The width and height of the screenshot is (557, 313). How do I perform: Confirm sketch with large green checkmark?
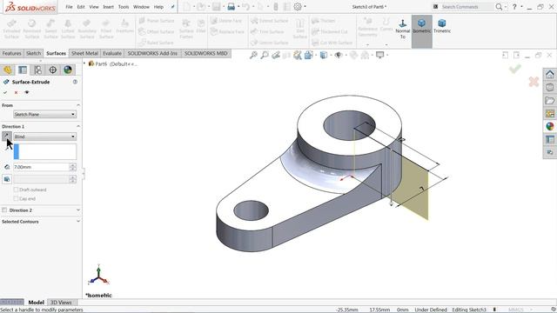pyautogui.click(x=515, y=68)
